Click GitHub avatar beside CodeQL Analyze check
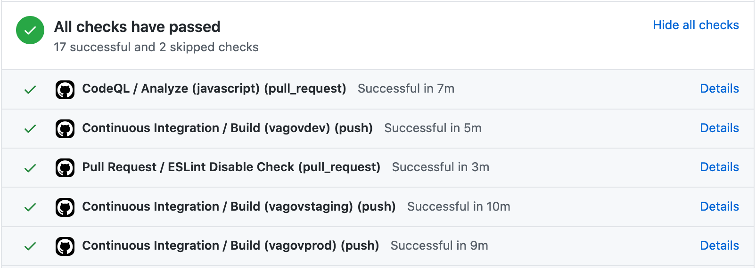The height and width of the screenshot is (268, 756). (65, 89)
